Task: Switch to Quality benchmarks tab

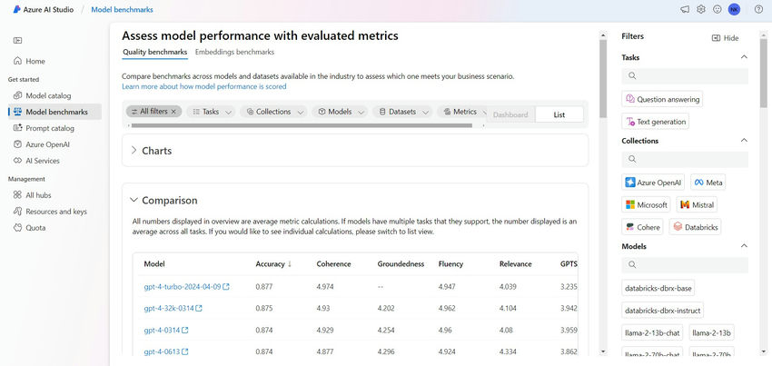Action: 155,52
